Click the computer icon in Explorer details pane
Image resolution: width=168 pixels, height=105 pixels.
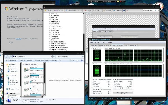(x=9, y=101)
